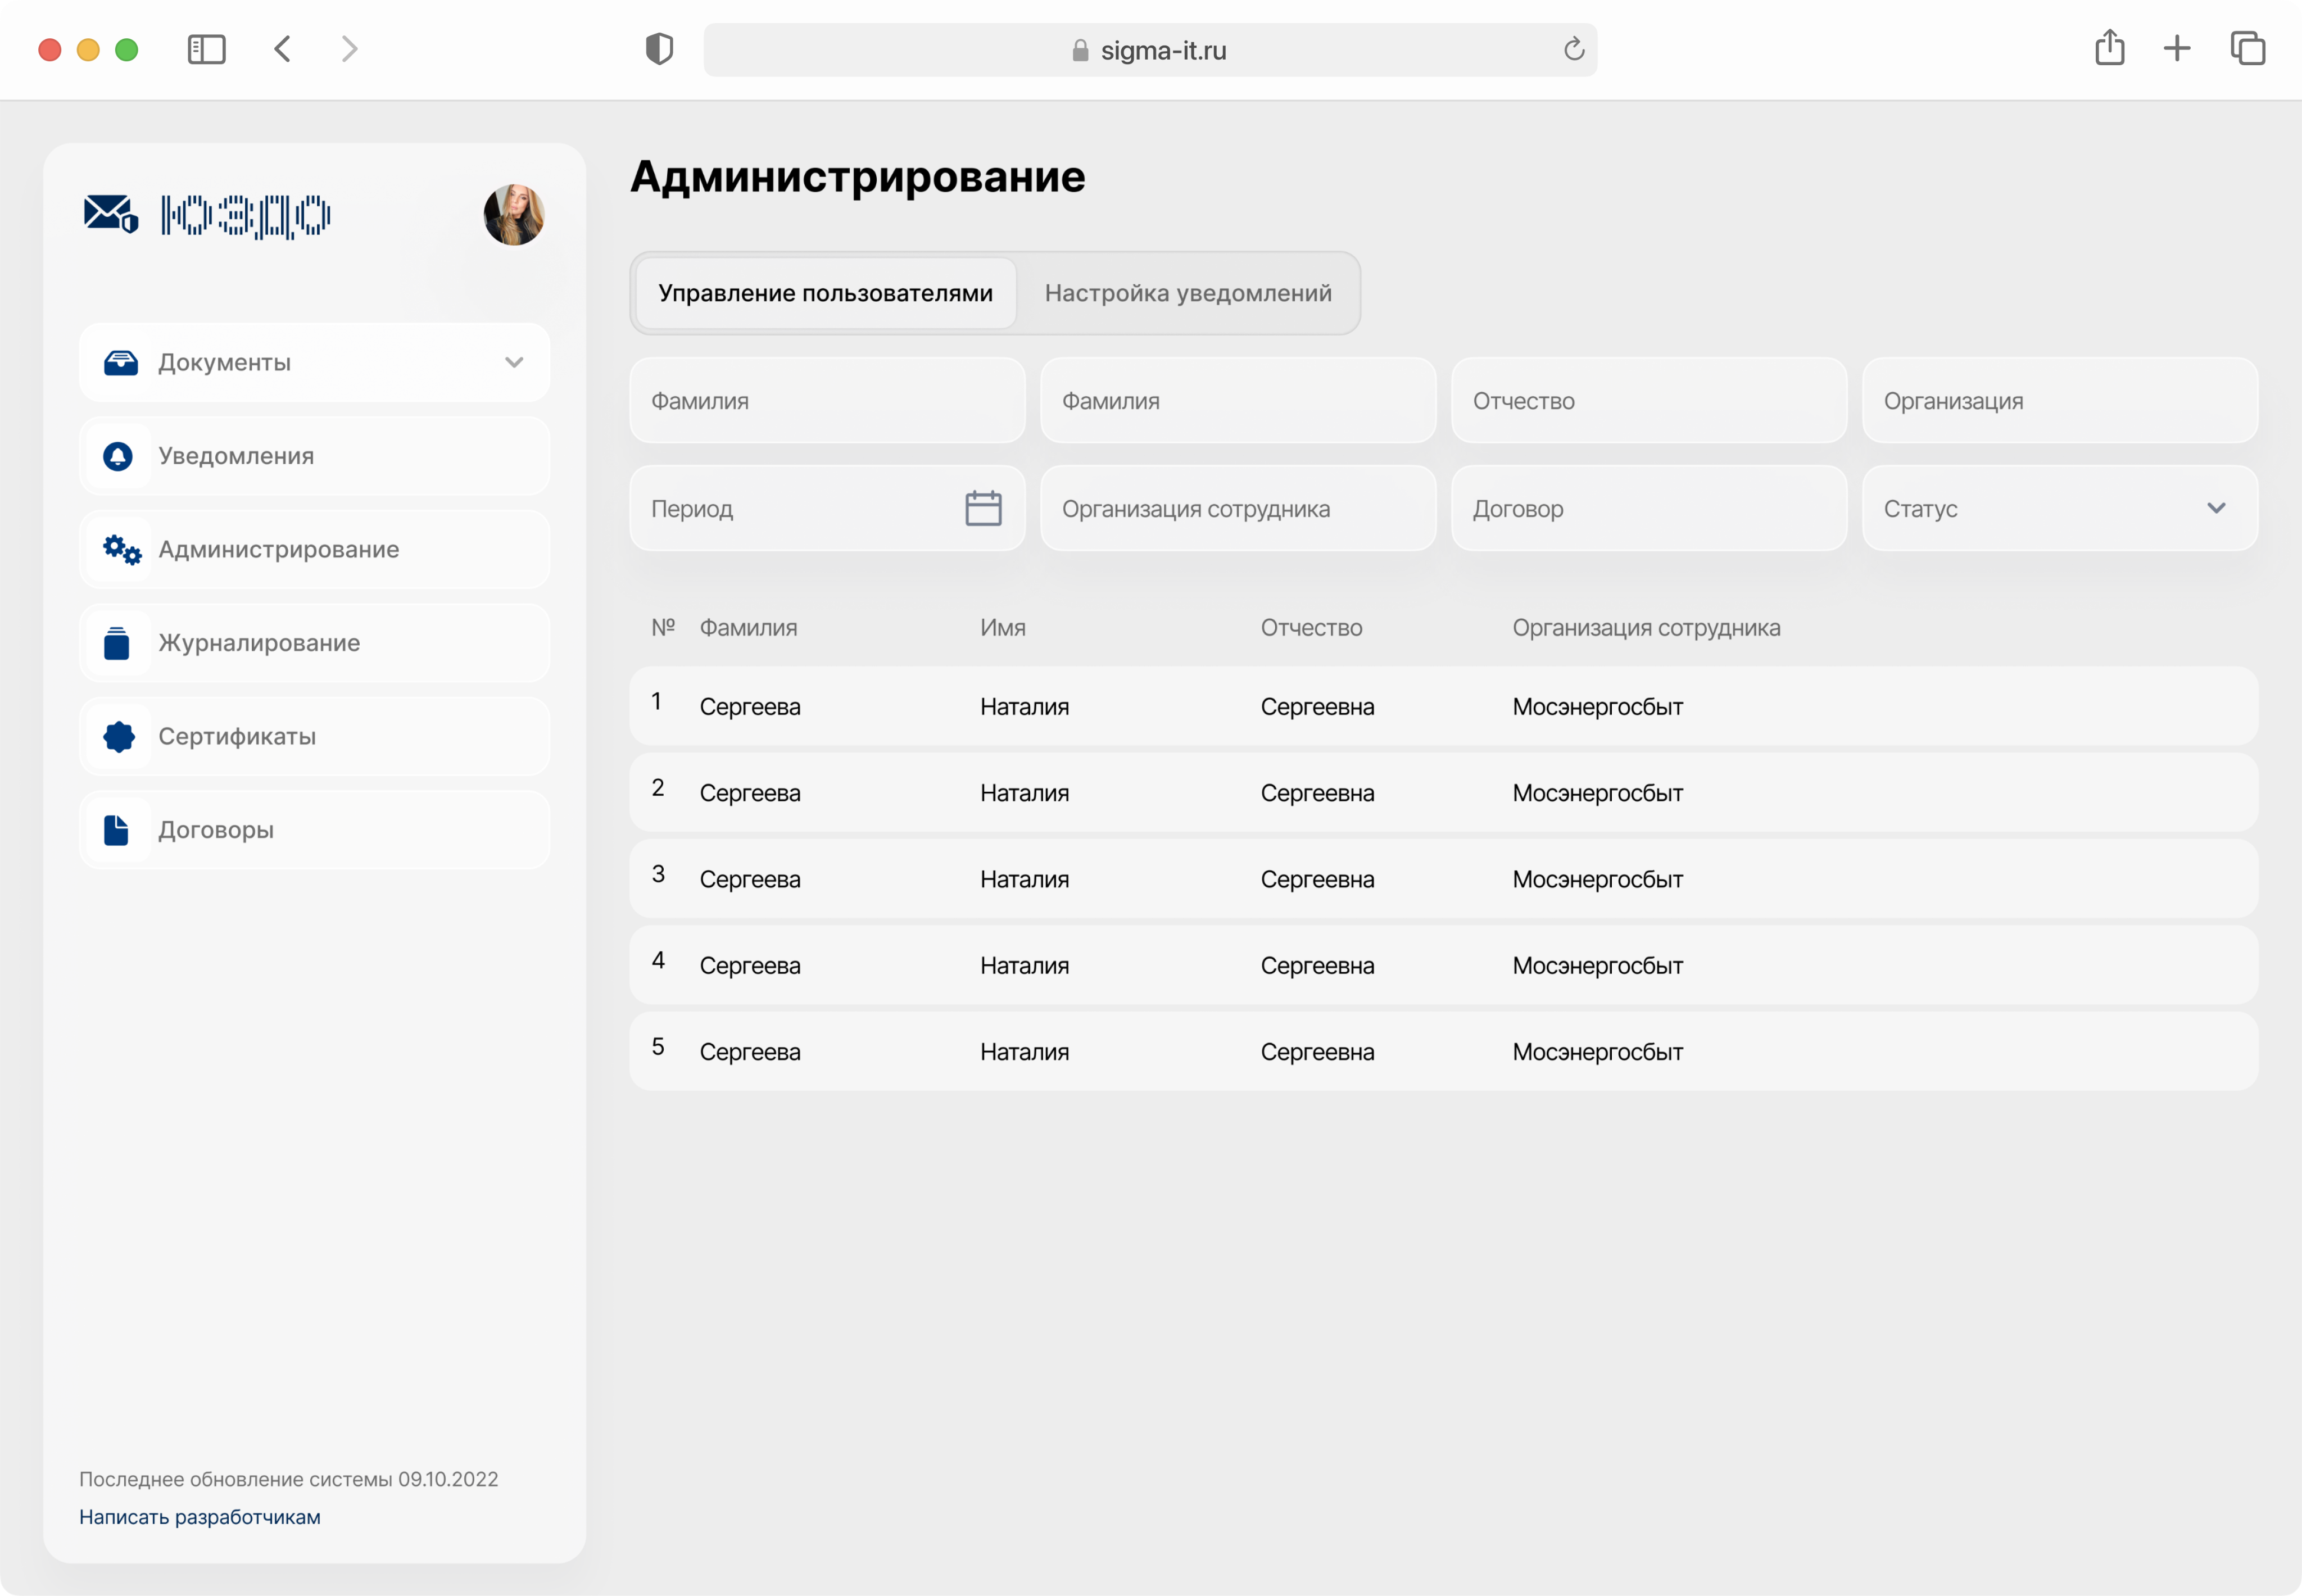Click Написать разработчикам link
The height and width of the screenshot is (1596, 2302).
200,1516
